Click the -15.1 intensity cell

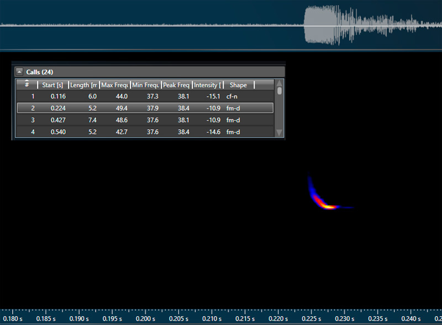[213, 97]
